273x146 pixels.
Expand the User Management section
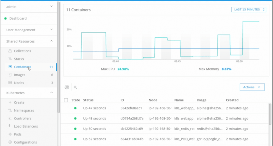[x=51, y=29]
